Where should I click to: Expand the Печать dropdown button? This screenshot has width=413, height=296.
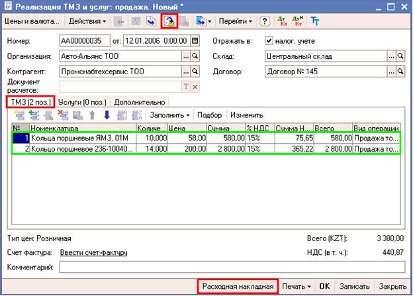295,287
